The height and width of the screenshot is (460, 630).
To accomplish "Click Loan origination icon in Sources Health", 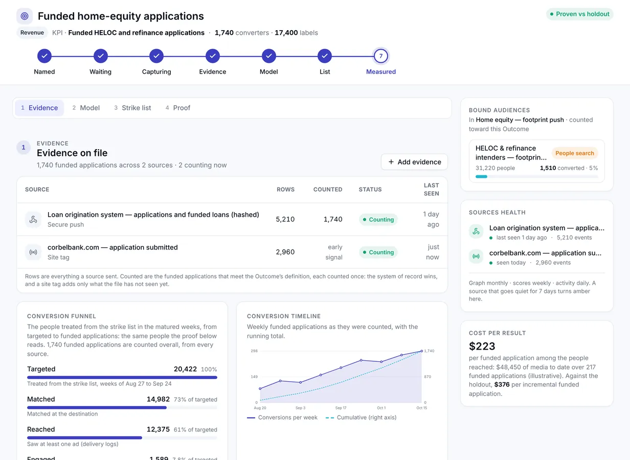I will [476, 232].
